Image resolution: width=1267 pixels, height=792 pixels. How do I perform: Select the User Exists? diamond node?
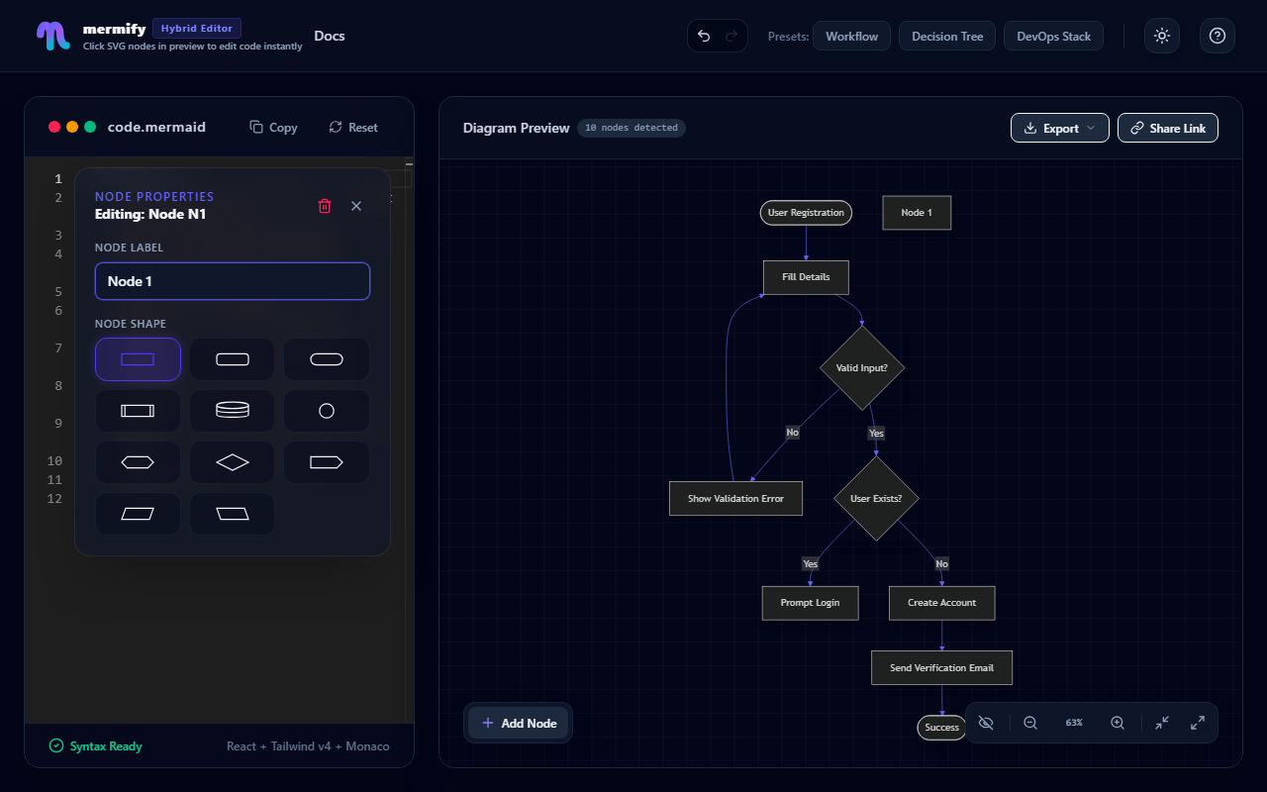point(876,498)
